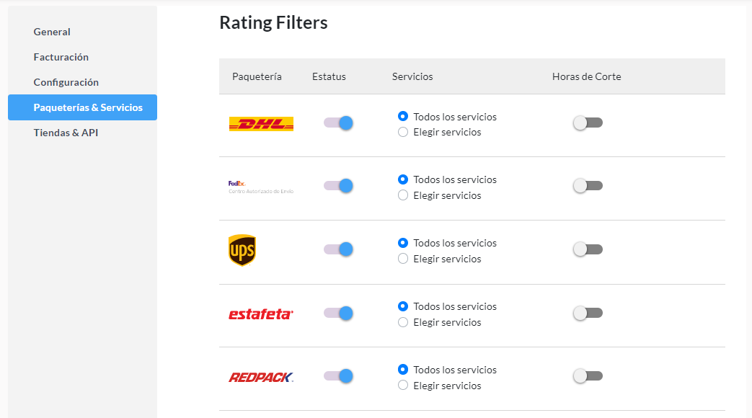Click the Estafeta carrier logo

261,314
